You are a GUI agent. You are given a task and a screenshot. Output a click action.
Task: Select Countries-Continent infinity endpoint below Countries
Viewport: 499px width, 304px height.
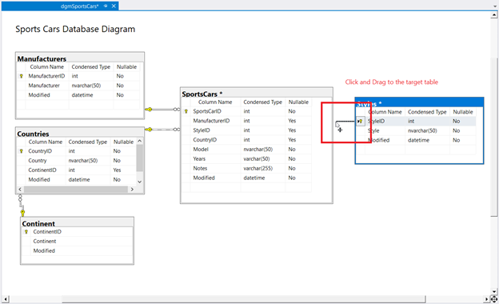pyautogui.click(x=20, y=198)
